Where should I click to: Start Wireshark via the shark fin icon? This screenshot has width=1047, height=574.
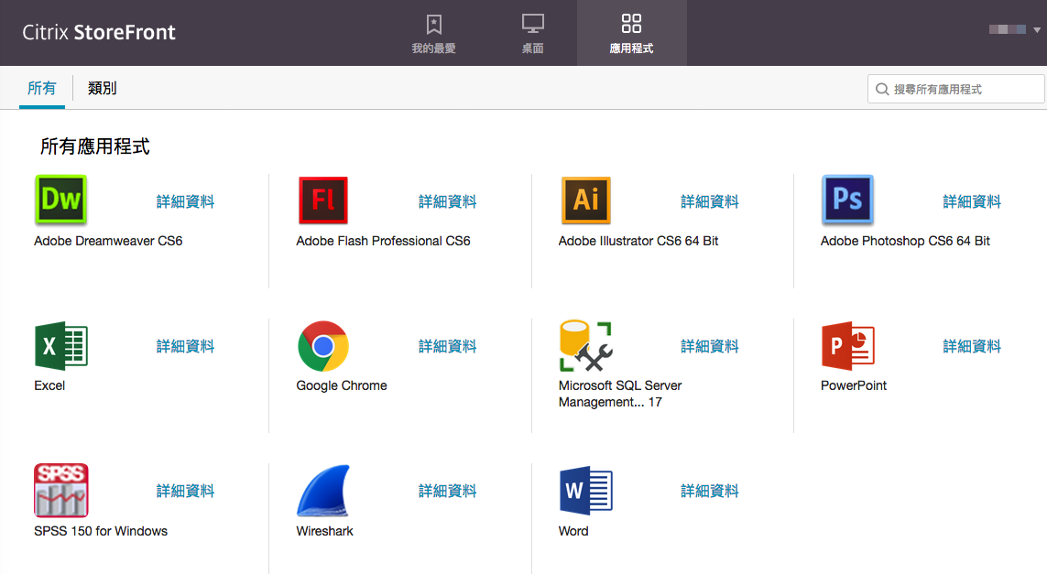click(x=322, y=491)
